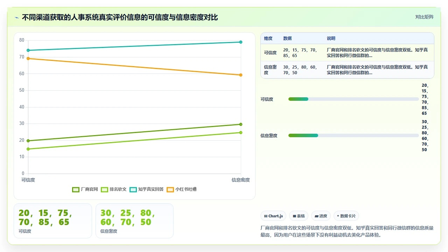Click the 表格 tag button
Viewport: 448px width, 252px height.
point(299,216)
